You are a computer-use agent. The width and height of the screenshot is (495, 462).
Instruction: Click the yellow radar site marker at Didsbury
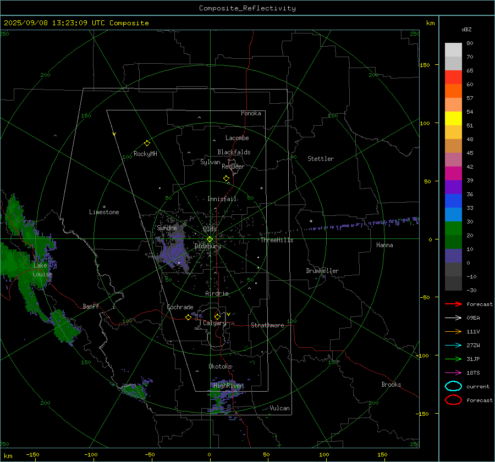[210, 239]
